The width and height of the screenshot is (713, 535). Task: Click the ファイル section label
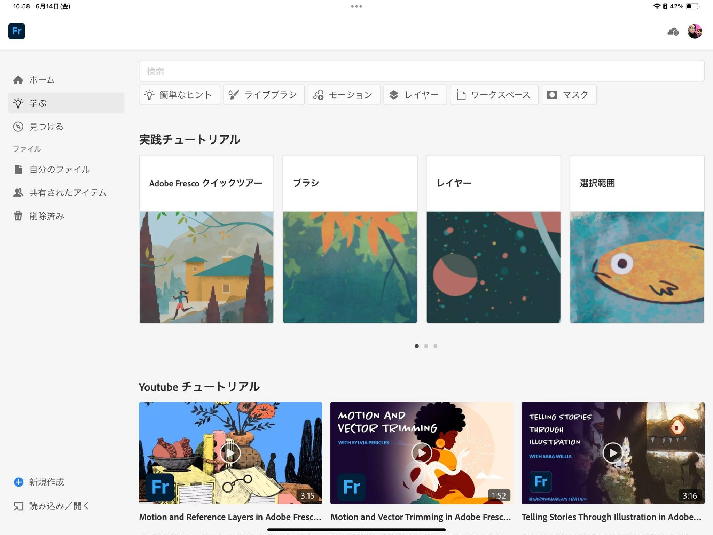click(x=27, y=149)
